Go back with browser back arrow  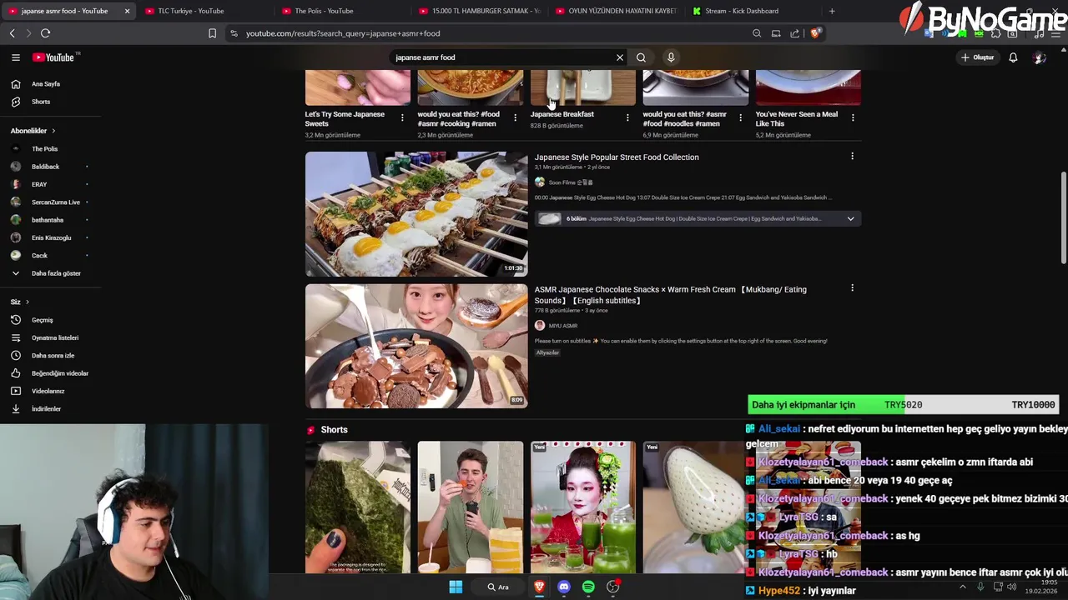point(12,33)
